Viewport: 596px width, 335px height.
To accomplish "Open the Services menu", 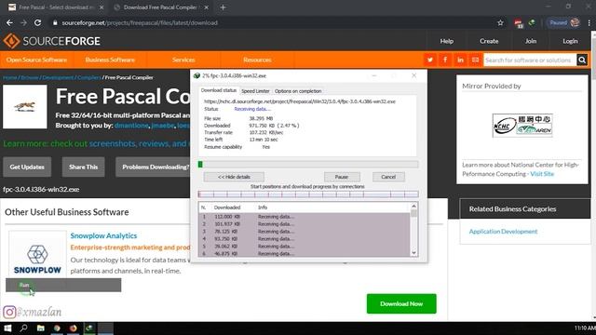I will tap(183, 60).
